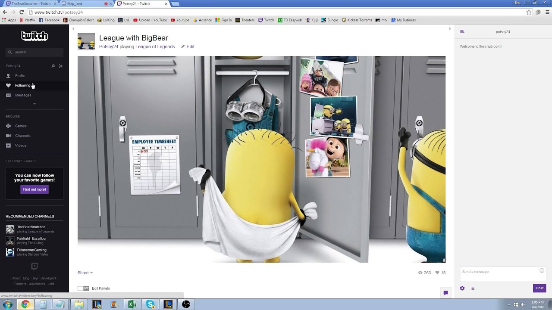Viewport: 552px width, 310px height.
Task: Edit the stream title with the pencil Edit link
Action: point(188,46)
